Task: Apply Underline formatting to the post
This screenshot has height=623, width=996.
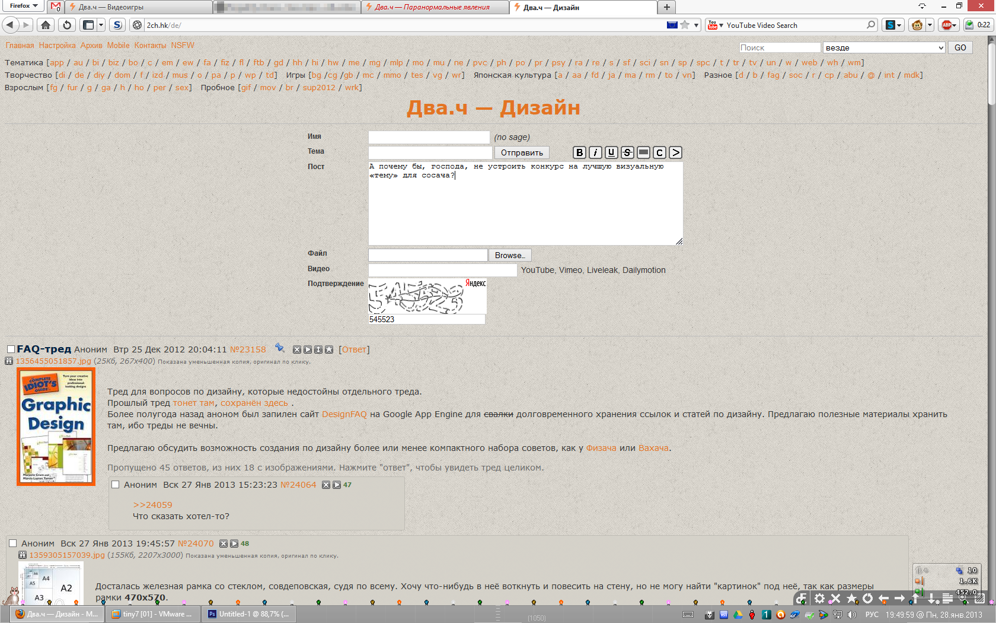Action: coord(612,152)
